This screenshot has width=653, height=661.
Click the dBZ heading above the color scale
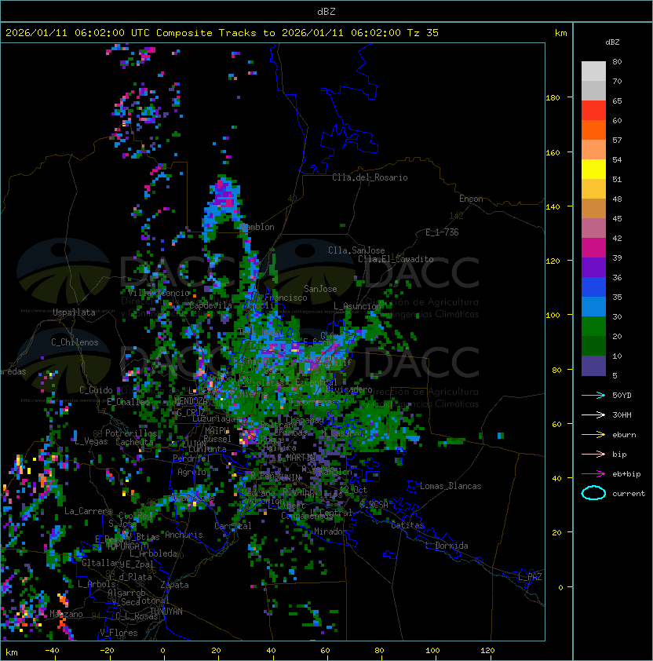(x=612, y=42)
